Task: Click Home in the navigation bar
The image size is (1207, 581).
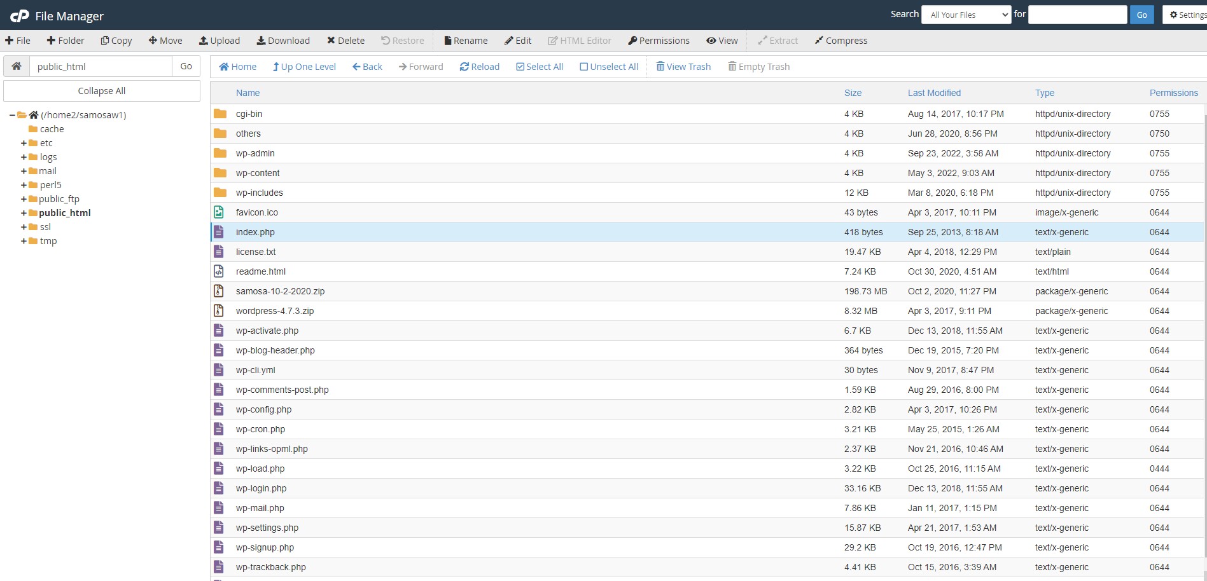Action: (x=237, y=66)
